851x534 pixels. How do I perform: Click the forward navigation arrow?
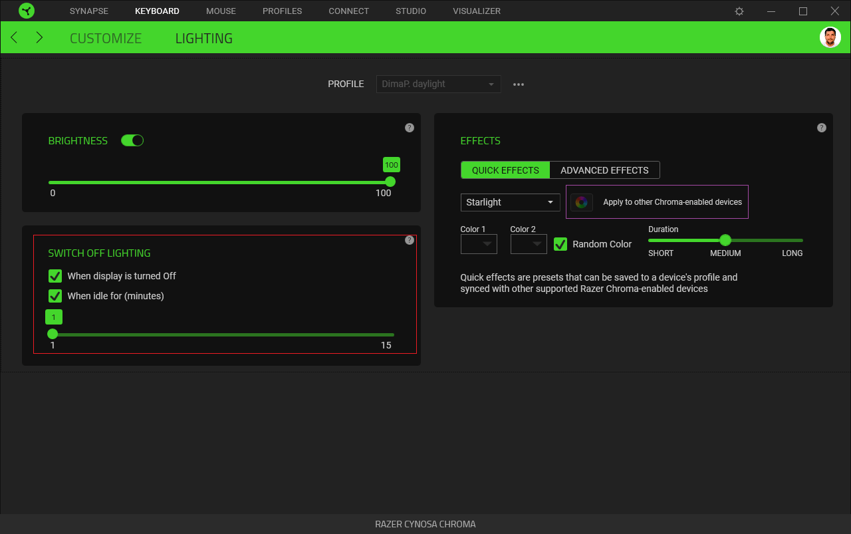tap(39, 37)
